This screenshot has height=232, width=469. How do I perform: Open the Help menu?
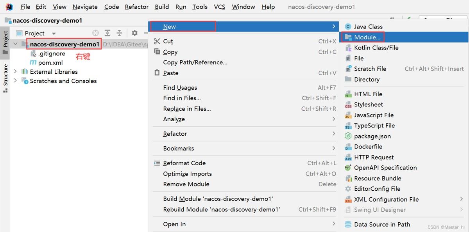point(268,7)
